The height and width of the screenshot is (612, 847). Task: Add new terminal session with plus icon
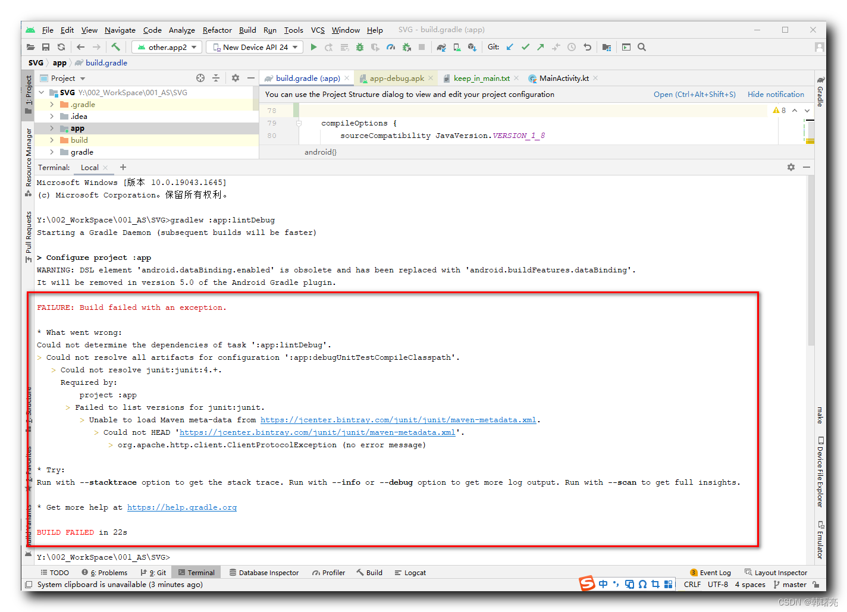(123, 167)
